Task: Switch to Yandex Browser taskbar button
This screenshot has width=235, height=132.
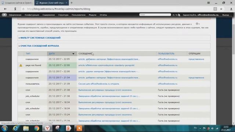Action: pyautogui.click(x=47, y=128)
